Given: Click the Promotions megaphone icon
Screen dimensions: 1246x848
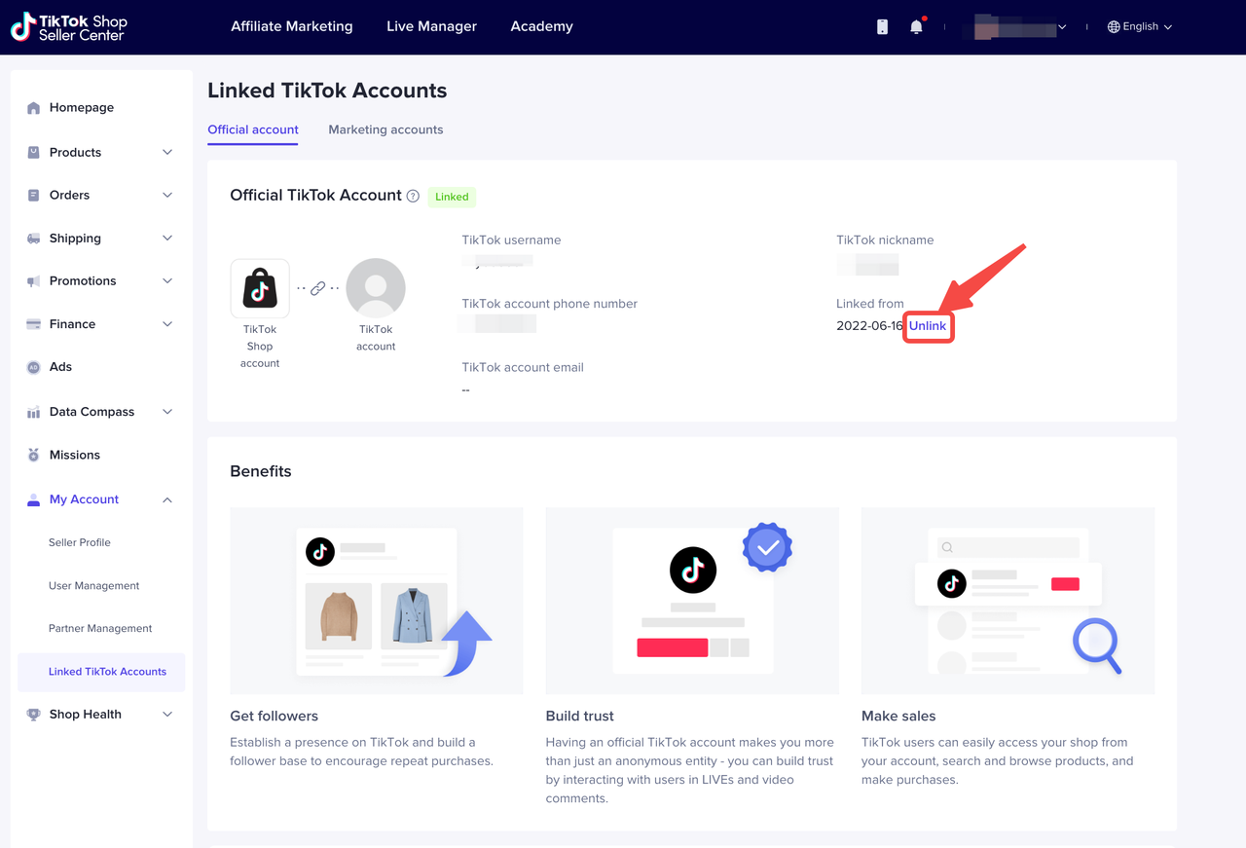Looking at the screenshot, I should point(34,281).
